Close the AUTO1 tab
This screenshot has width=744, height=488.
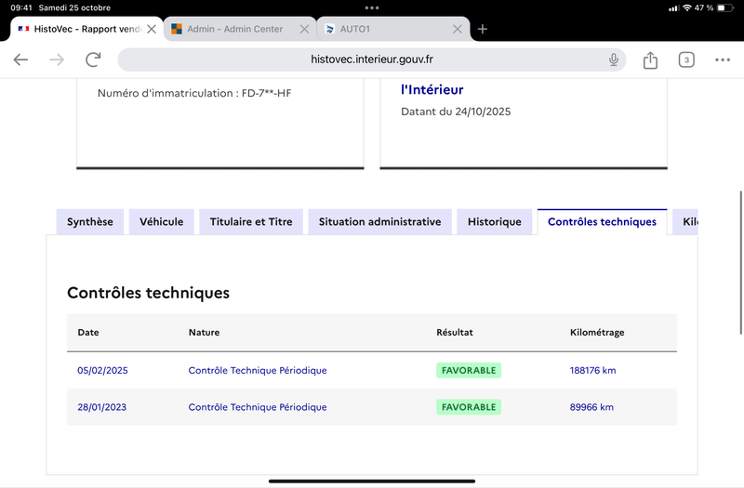(457, 29)
